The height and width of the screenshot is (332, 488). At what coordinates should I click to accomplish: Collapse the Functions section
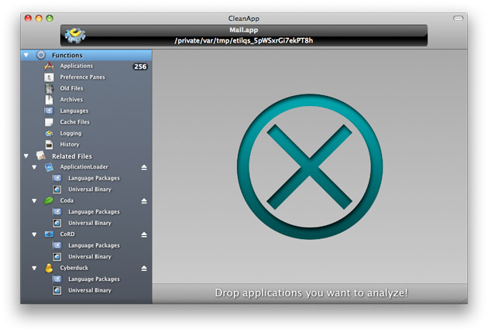26,56
